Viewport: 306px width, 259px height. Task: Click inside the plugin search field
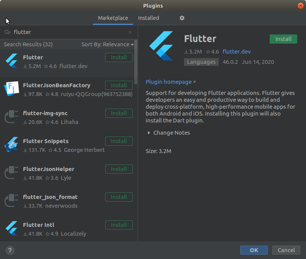pyautogui.click(x=57, y=32)
